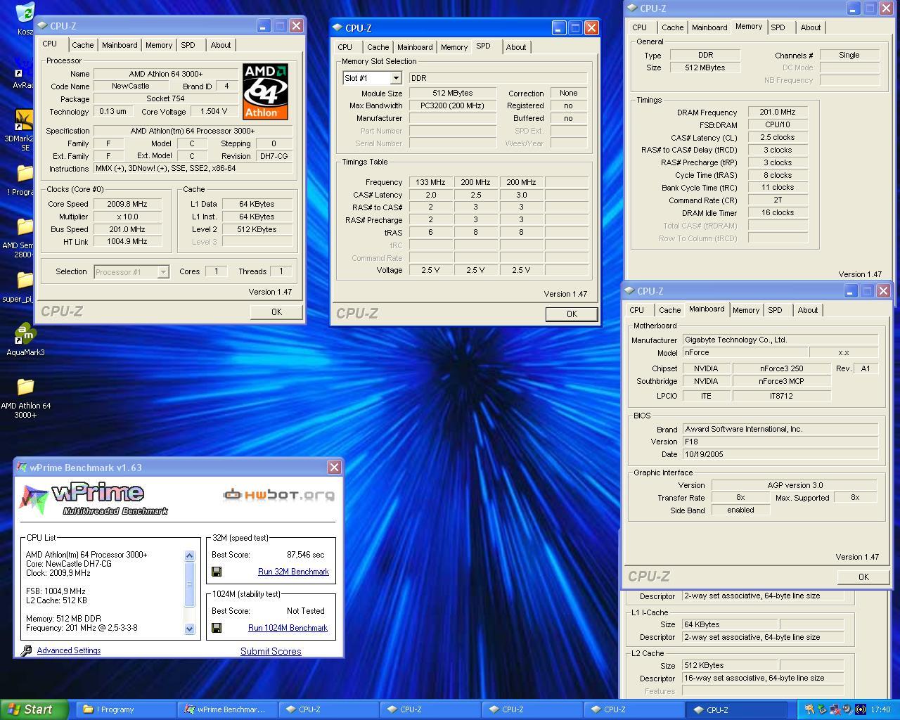Click the BIOS Version value F18
This screenshot has width=900, height=720.
coord(780,442)
